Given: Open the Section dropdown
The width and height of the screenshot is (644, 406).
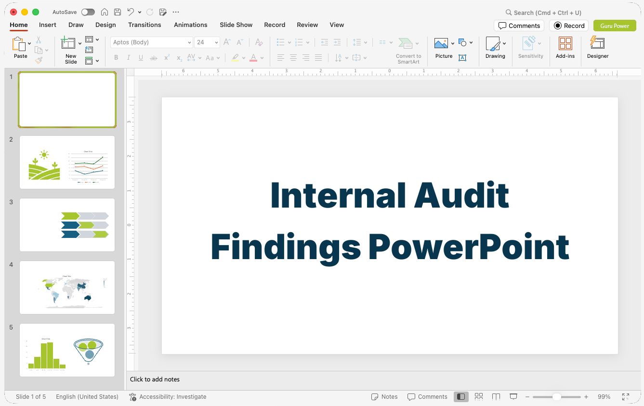Looking at the screenshot, I should point(92,61).
